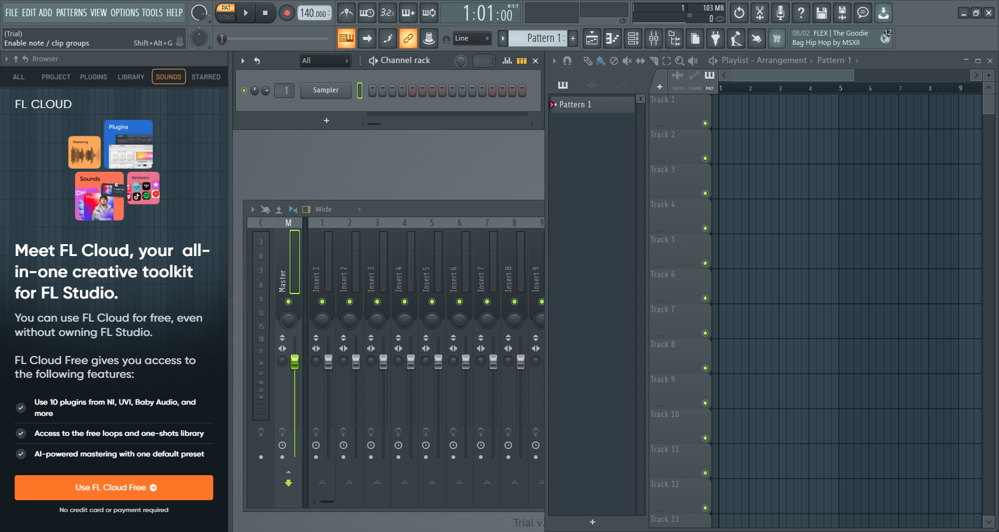The image size is (999, 532).
Task: Add new pattern with plus button
Action: (573, 38)
